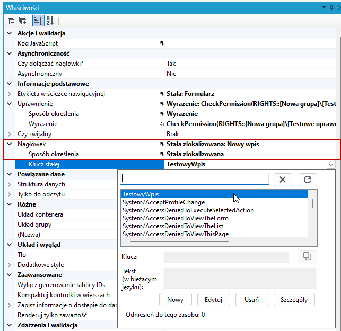The image size is (341, 331).
Task: Collapse the Akcje i walidacja section
Action: coord(10,33)
